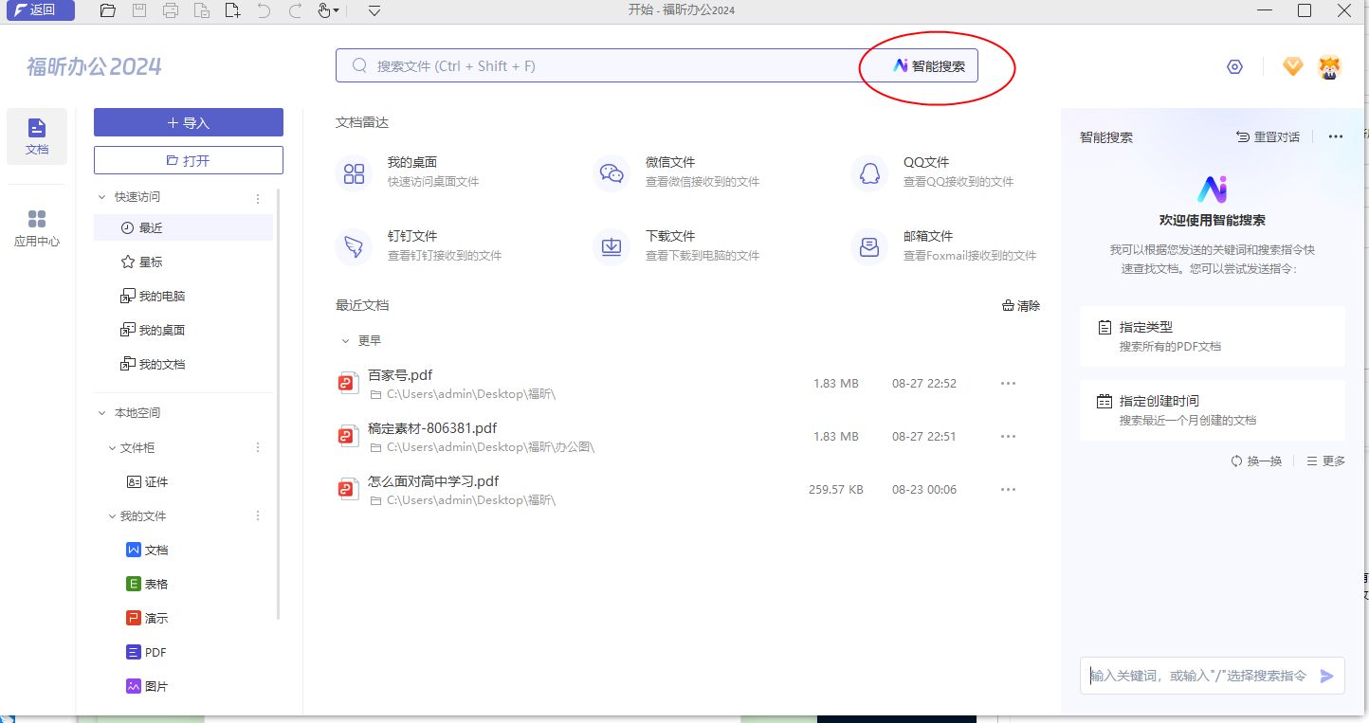Click the orange diamond VIP icon

coord(1293,66)
